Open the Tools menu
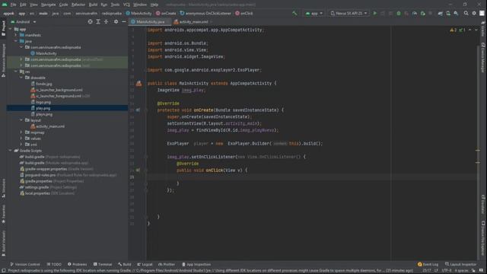Screen dimensions: 487x274 coord(115,5)
